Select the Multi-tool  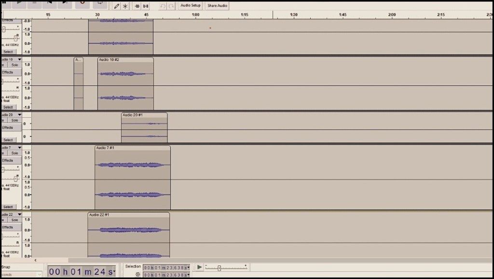tap(124, 6)
